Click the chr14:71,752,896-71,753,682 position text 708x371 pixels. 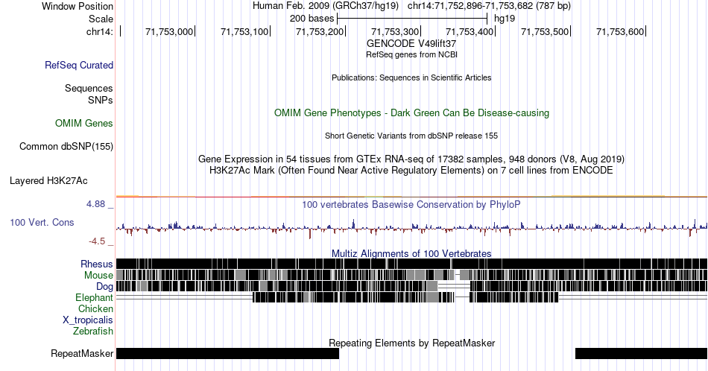(x=490, y=6)
